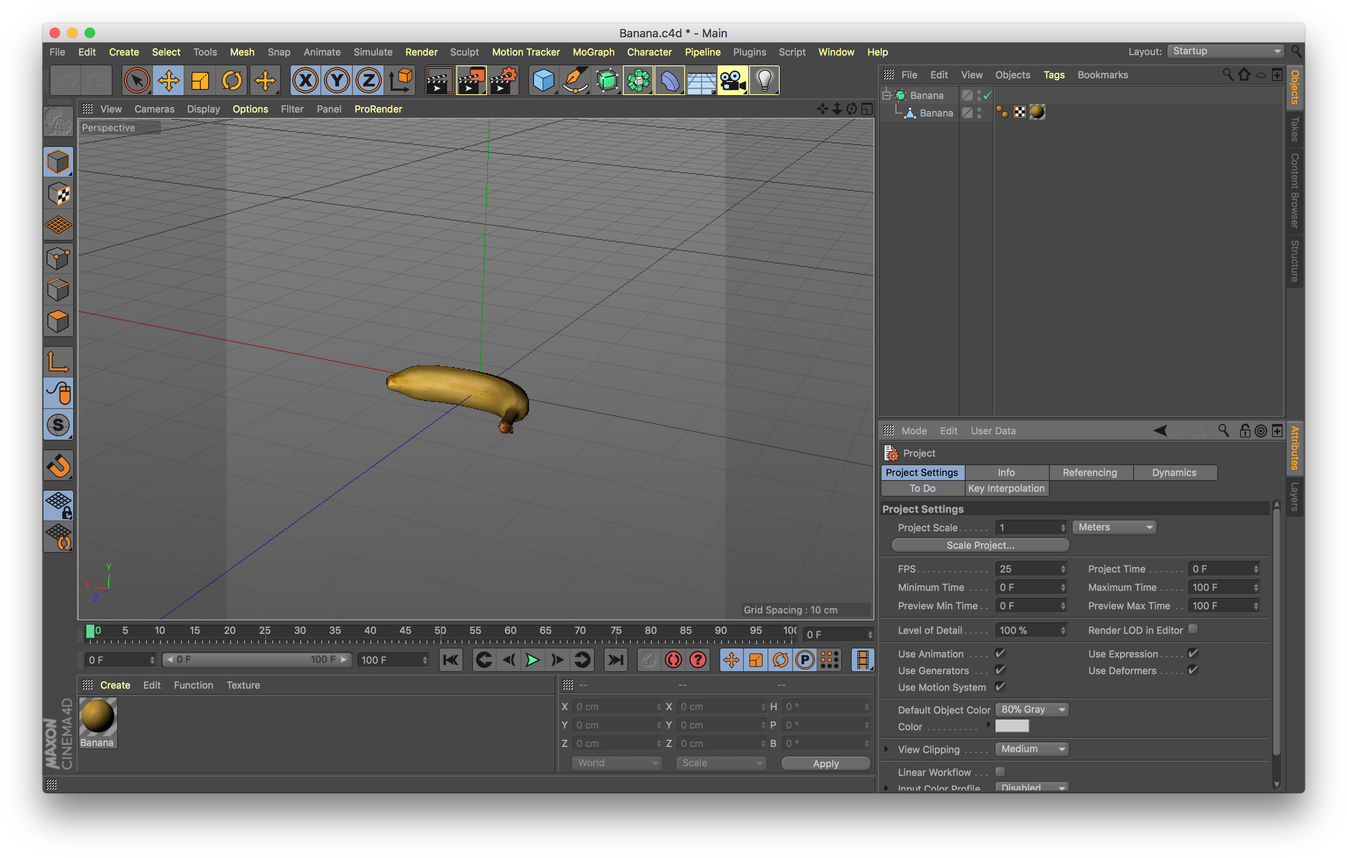Add a Light object
The height and width of the screenshot is (858, 1347).
pyautogui.click(x=764, y=81)
